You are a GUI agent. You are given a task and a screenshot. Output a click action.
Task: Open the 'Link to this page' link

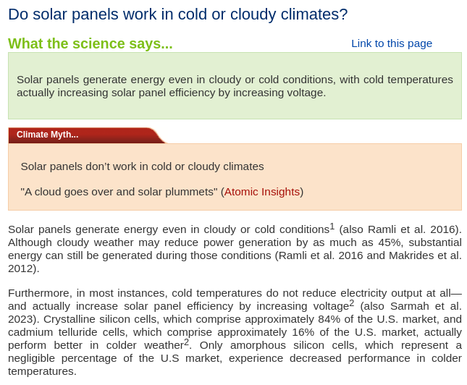392,43
